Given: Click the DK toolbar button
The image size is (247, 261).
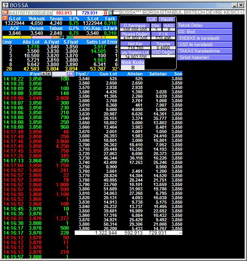Looking at the screenshot, I should click(x=49, y=13).
